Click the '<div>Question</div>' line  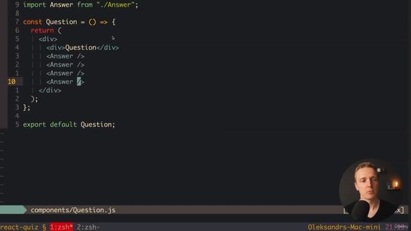(x=83, y=47)
